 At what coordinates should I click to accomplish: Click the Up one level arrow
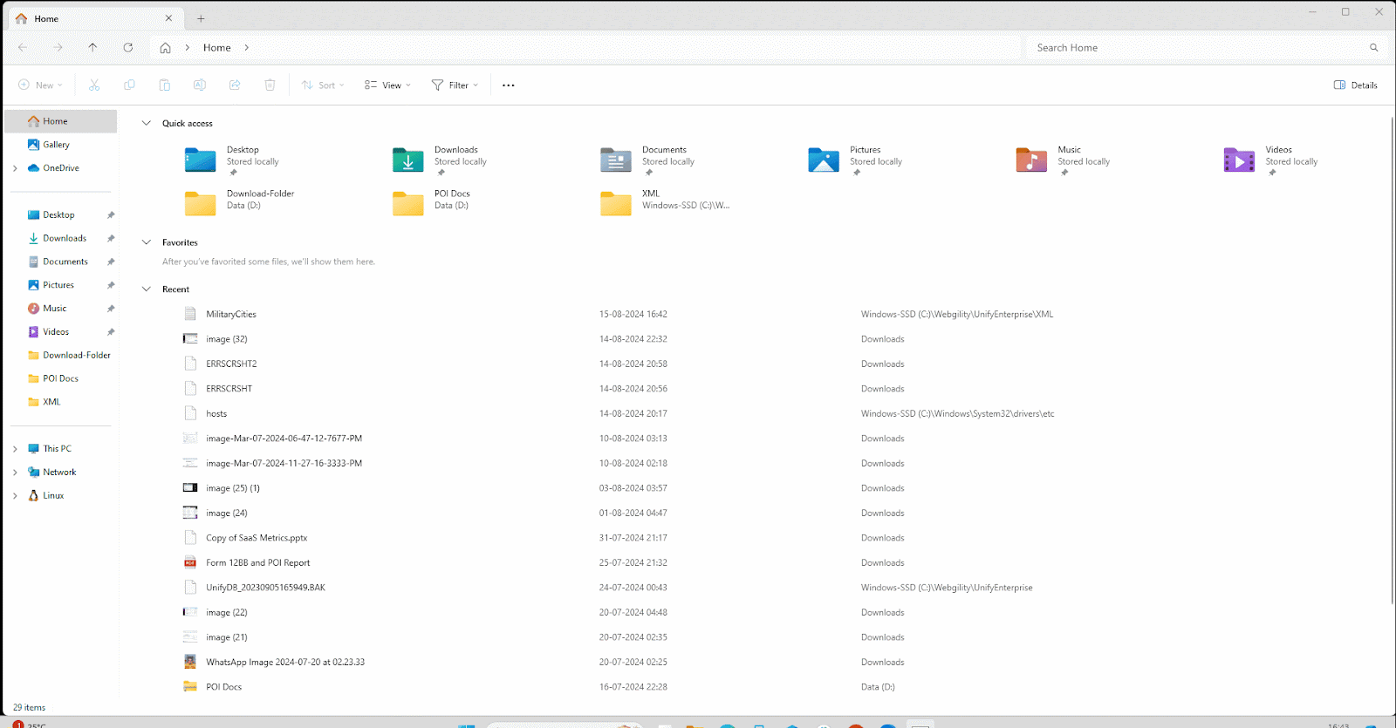[x=92, y=48]
